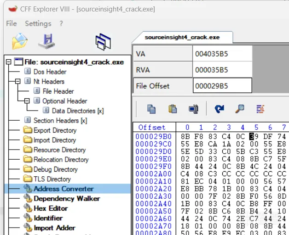Click the select block monitor icon
289x235 pixels.
click(x=194, y=109)
